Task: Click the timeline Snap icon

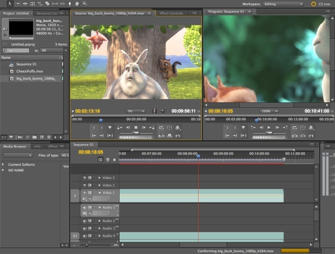Action: 100,159
